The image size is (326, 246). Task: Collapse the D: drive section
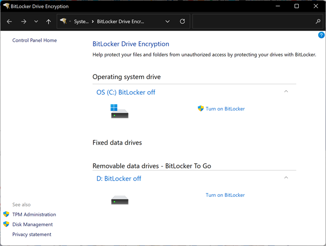tap(286, 177)
